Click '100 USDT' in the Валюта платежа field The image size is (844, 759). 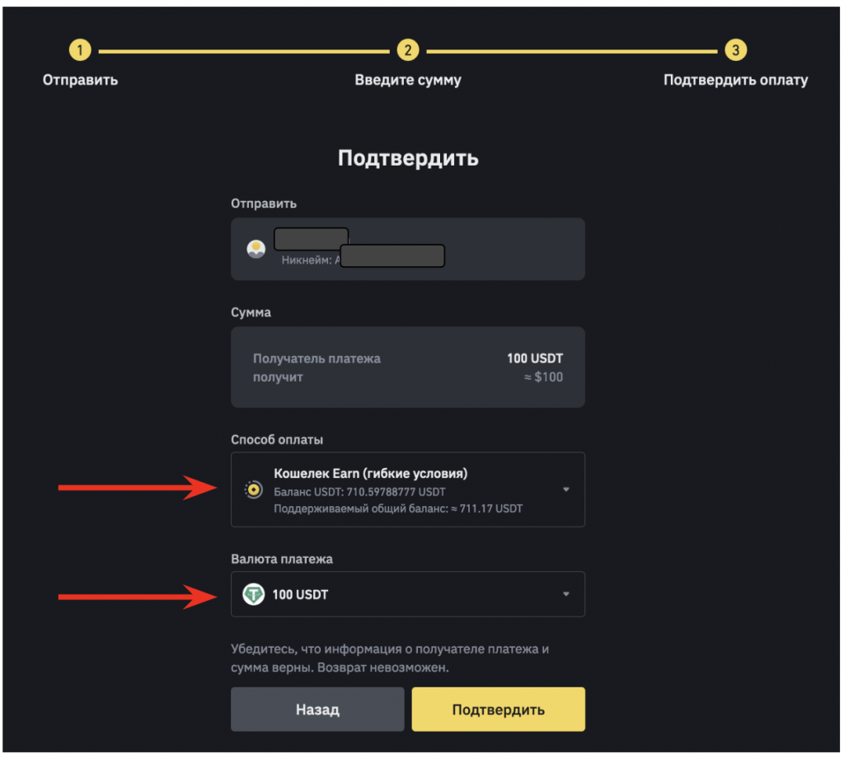click(x=300, y=594)
